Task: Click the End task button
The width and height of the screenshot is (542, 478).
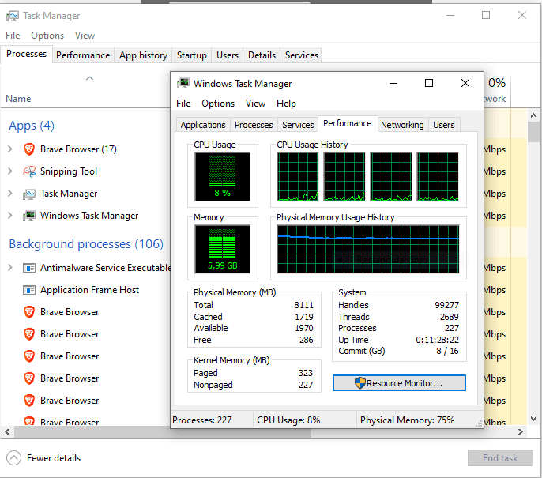Action: coord(500,458)
